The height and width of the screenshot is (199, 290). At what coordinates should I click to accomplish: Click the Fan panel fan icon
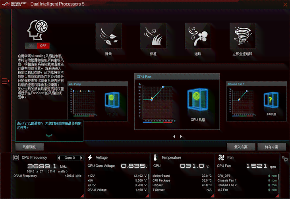(221, 158)
